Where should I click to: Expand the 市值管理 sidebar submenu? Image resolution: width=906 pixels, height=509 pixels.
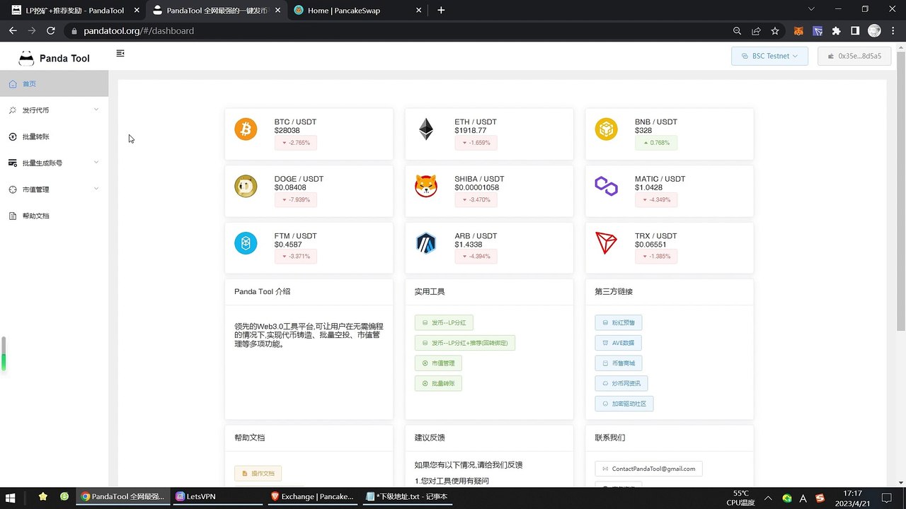click(x=54, y=189)
